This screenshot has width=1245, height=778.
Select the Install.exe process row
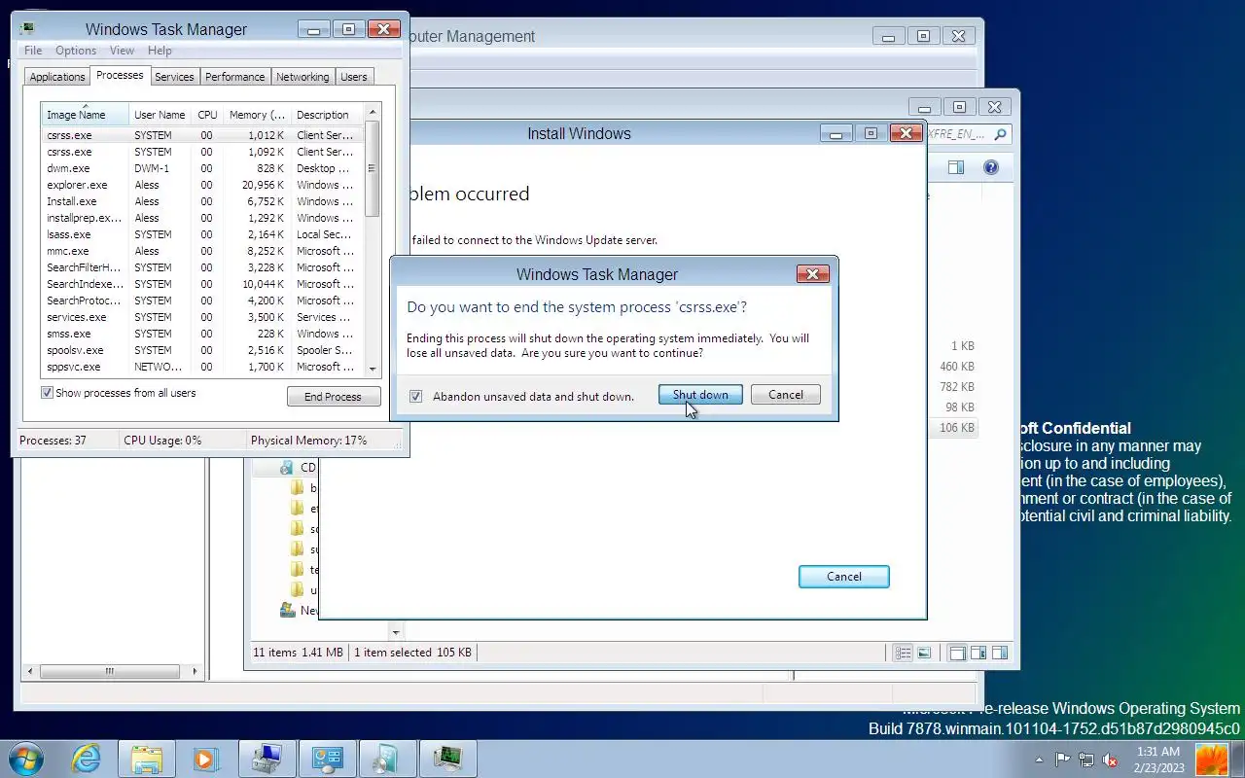pyautogui.click(x=202, y=201)
